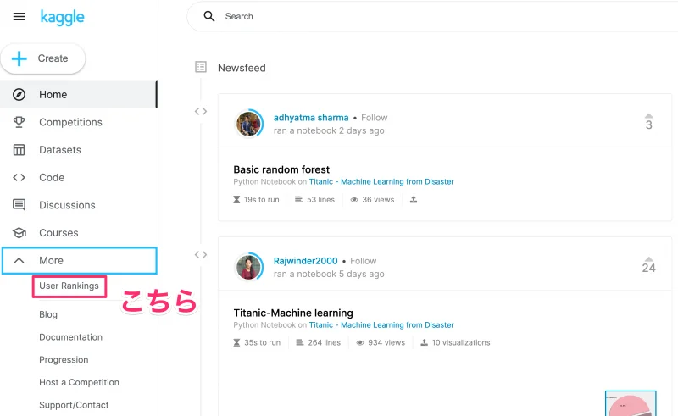Click the Create button label
This screenshot has width=678, height=416.
click(x=53, y=58)
